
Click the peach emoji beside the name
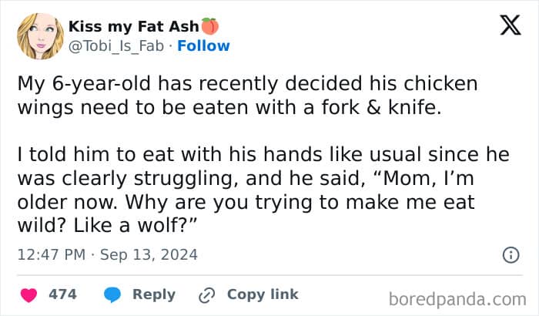[x=209, y=26]
